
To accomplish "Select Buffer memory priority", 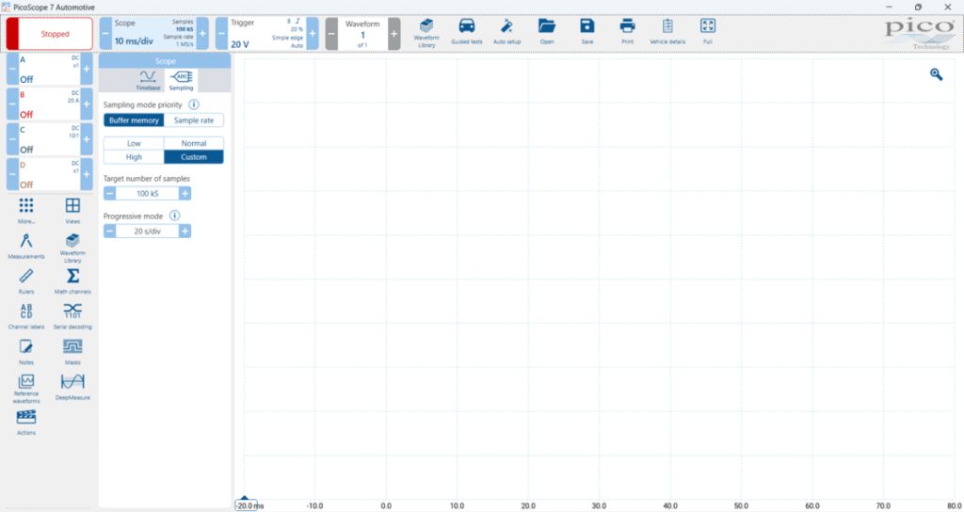I will [x=134, y=120].
